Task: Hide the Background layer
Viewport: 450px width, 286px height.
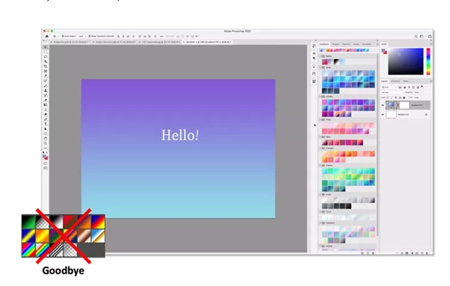Action: [x=383, y=115]
